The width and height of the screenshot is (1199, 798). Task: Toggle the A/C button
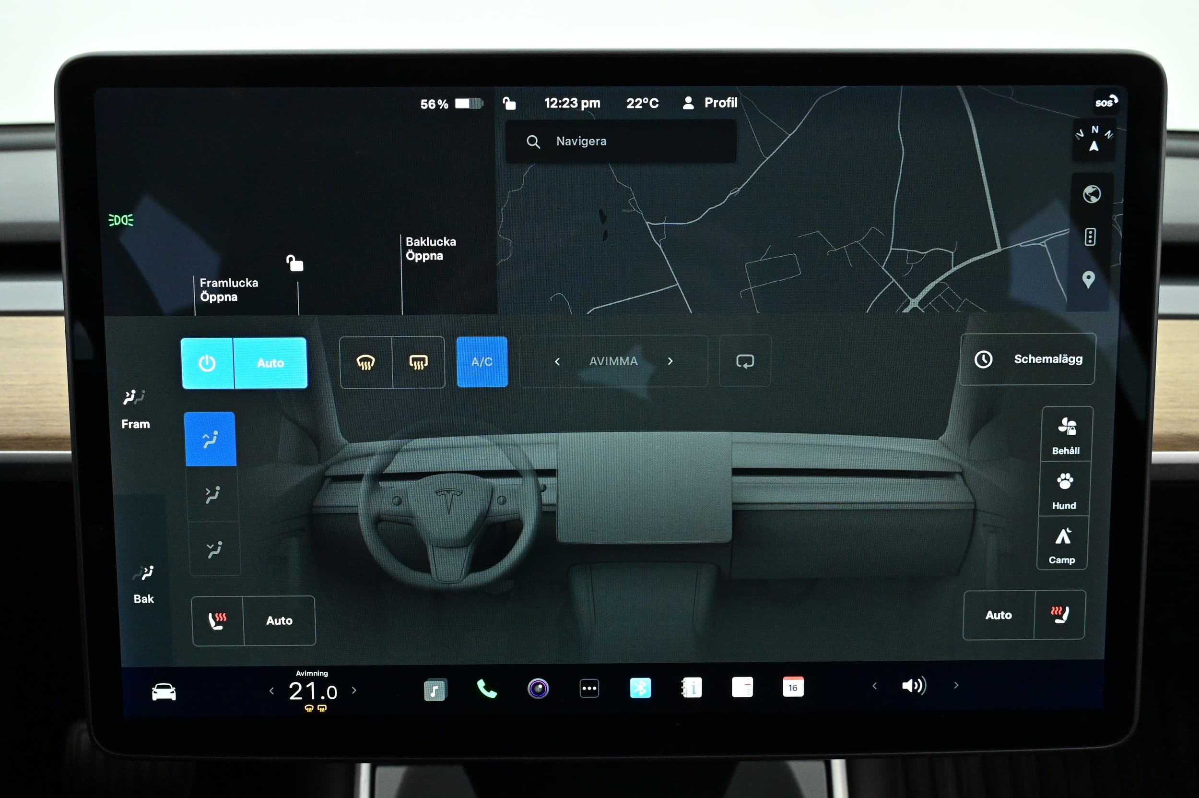(482, 362)
